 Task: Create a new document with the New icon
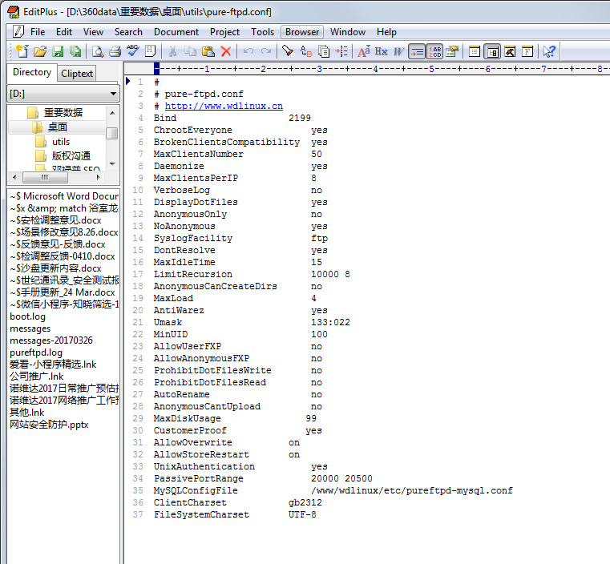tap(22, 51)
